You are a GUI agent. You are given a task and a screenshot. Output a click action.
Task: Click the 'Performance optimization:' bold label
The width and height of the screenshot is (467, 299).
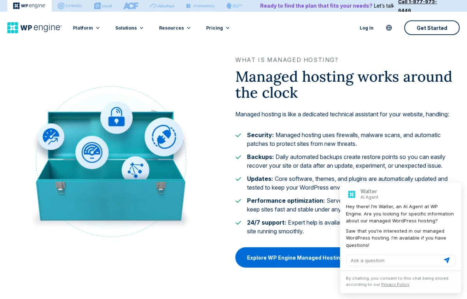(286, 200)
